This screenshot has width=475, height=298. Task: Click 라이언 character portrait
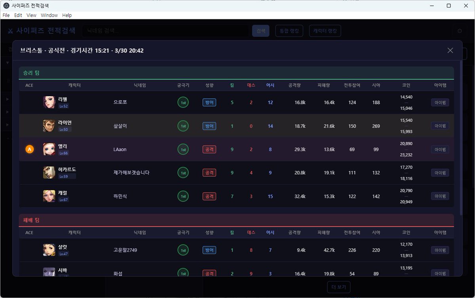pos(49,126)
